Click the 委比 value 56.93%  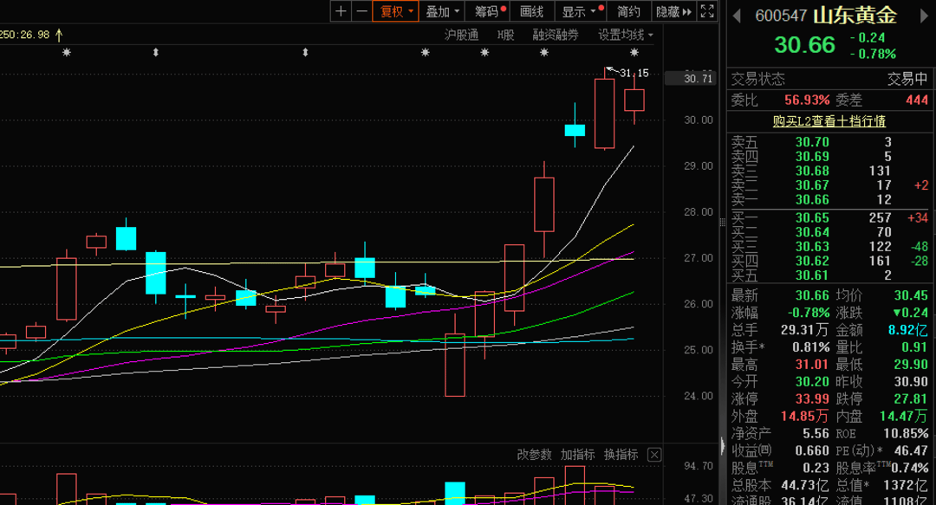click(x=807, y=100)
